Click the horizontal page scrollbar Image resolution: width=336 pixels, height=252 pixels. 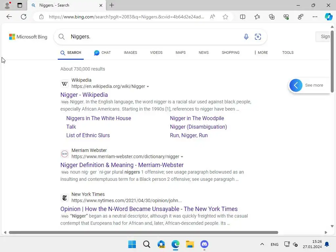(x=143, y=233)
